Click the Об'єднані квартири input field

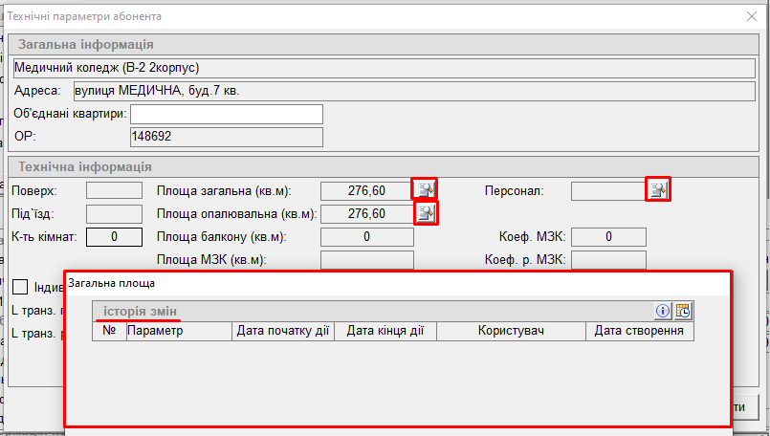pos(226,115)
